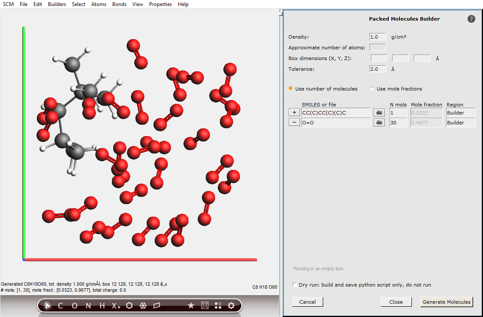Enable the Dry run checkbox
Viewport: 483px width, 317px height.
pos(295,285)
